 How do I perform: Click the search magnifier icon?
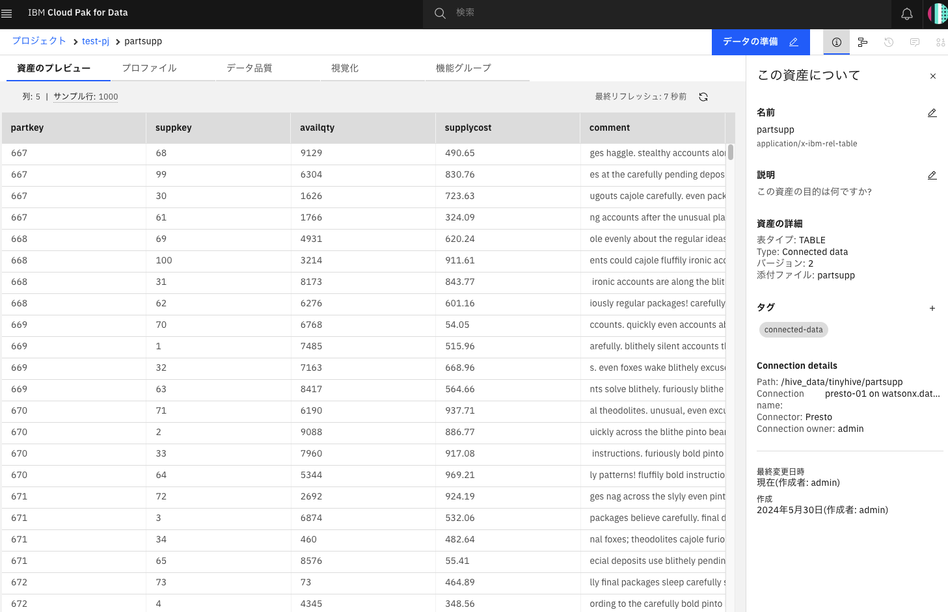pos(440,13)
